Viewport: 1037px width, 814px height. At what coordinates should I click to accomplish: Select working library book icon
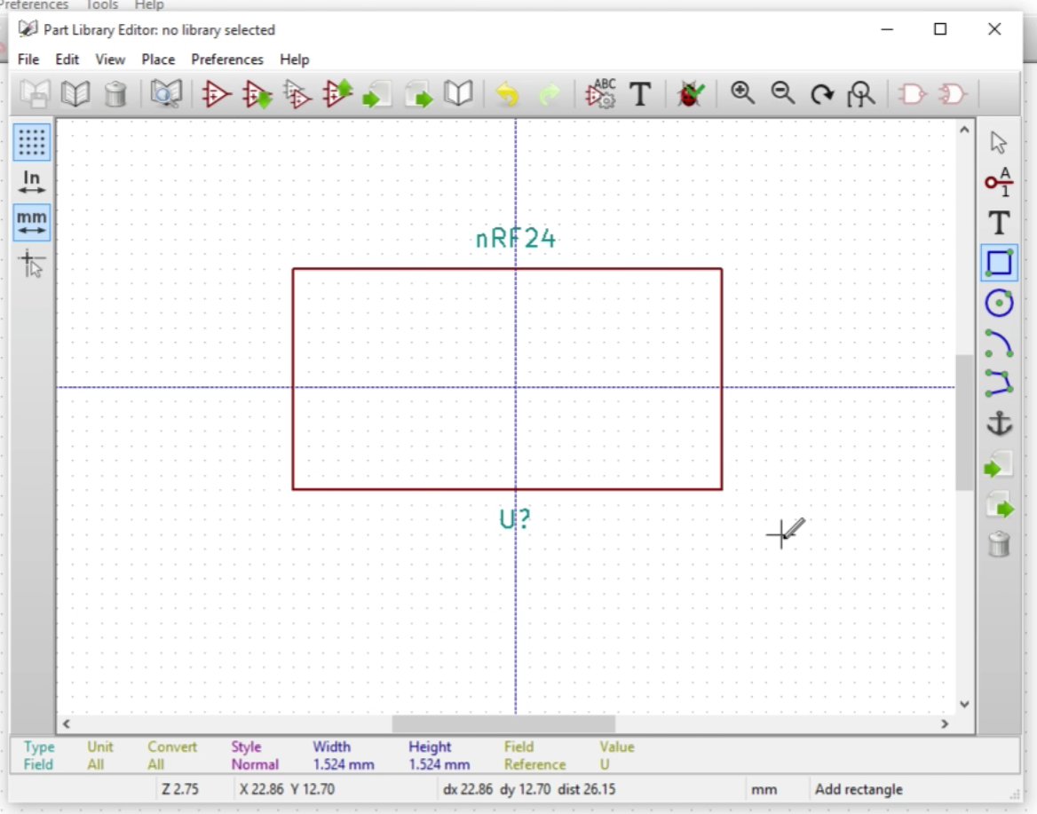coord(75,94)
